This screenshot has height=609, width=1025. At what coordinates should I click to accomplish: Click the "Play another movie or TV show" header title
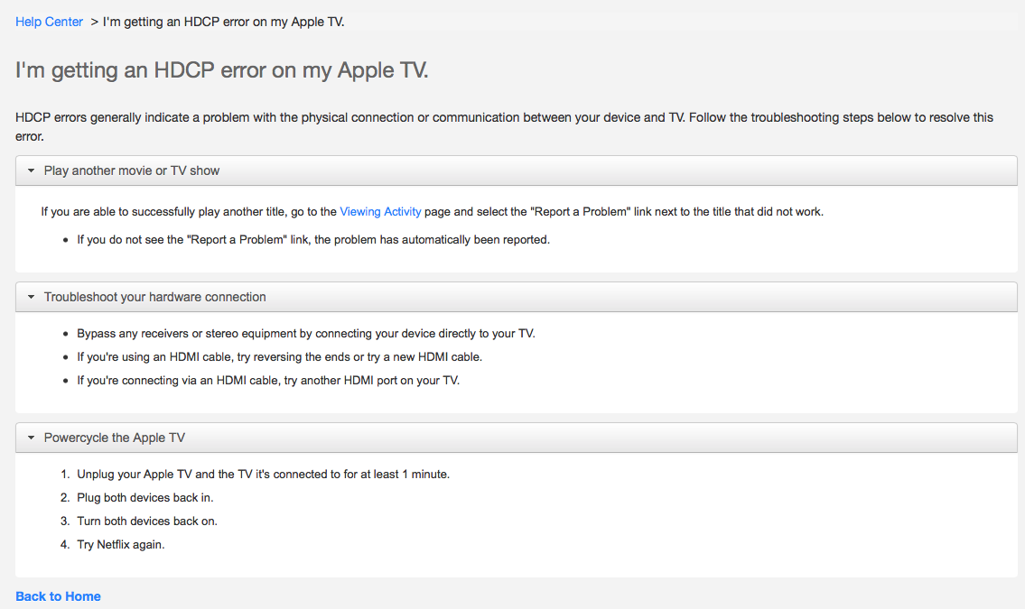132,171
